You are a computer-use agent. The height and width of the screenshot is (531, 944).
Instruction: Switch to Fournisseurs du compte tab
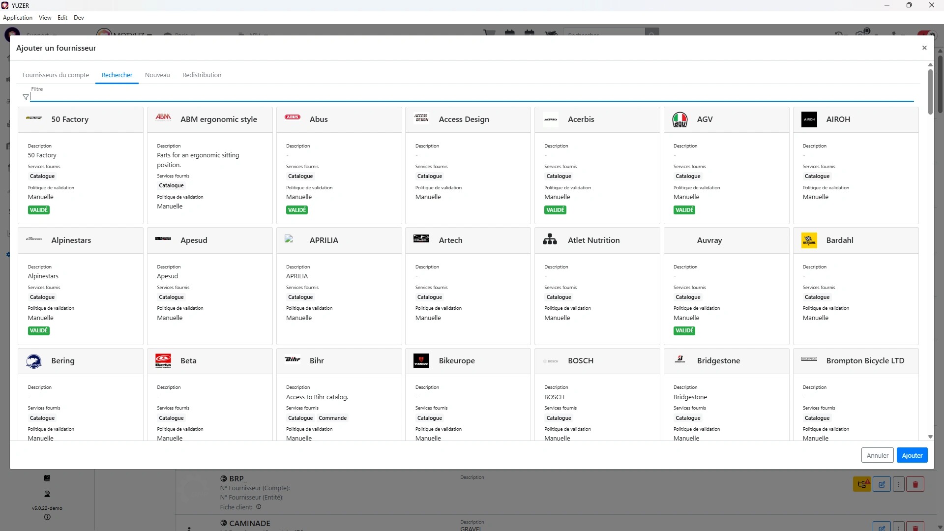[56, 75]
